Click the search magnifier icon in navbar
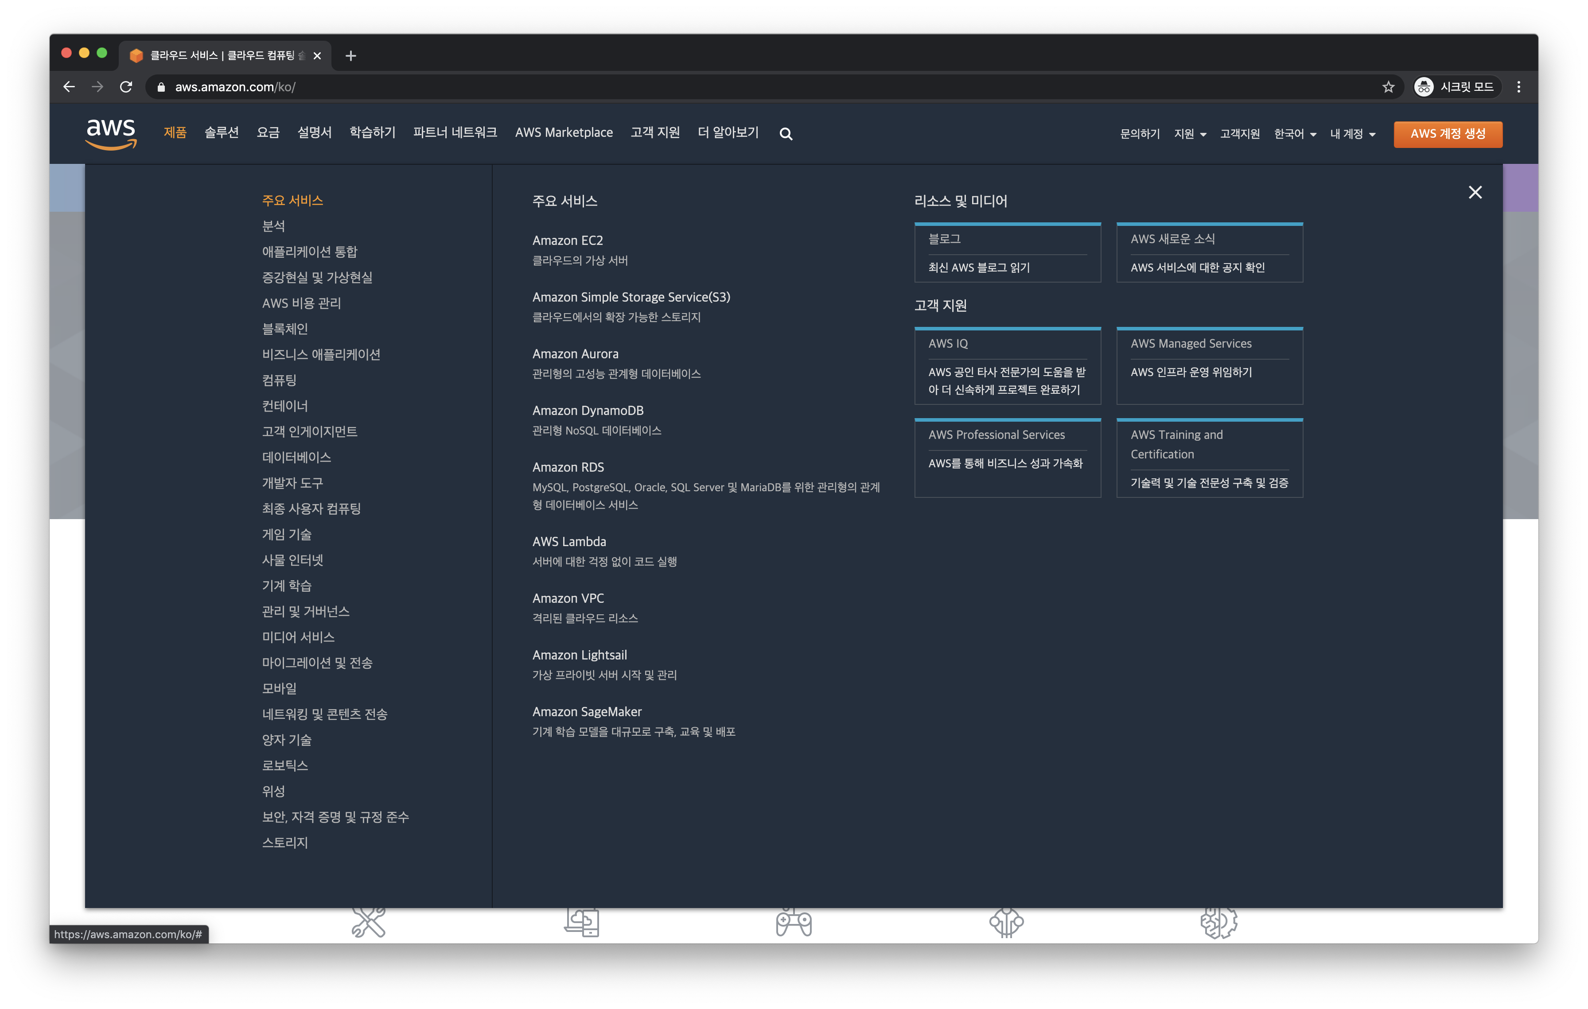1588x1009 pixels. coord(786,134)
